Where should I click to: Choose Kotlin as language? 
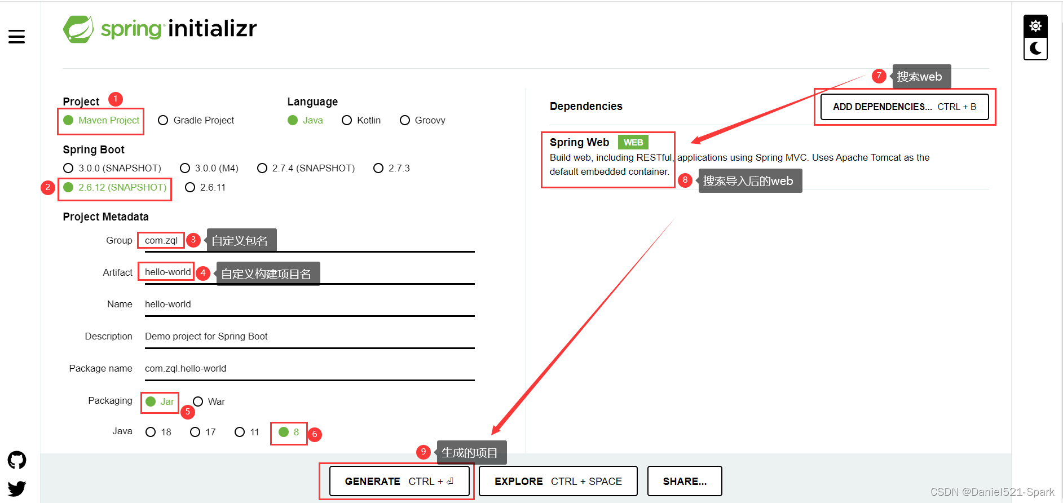[x=361, y=120]
